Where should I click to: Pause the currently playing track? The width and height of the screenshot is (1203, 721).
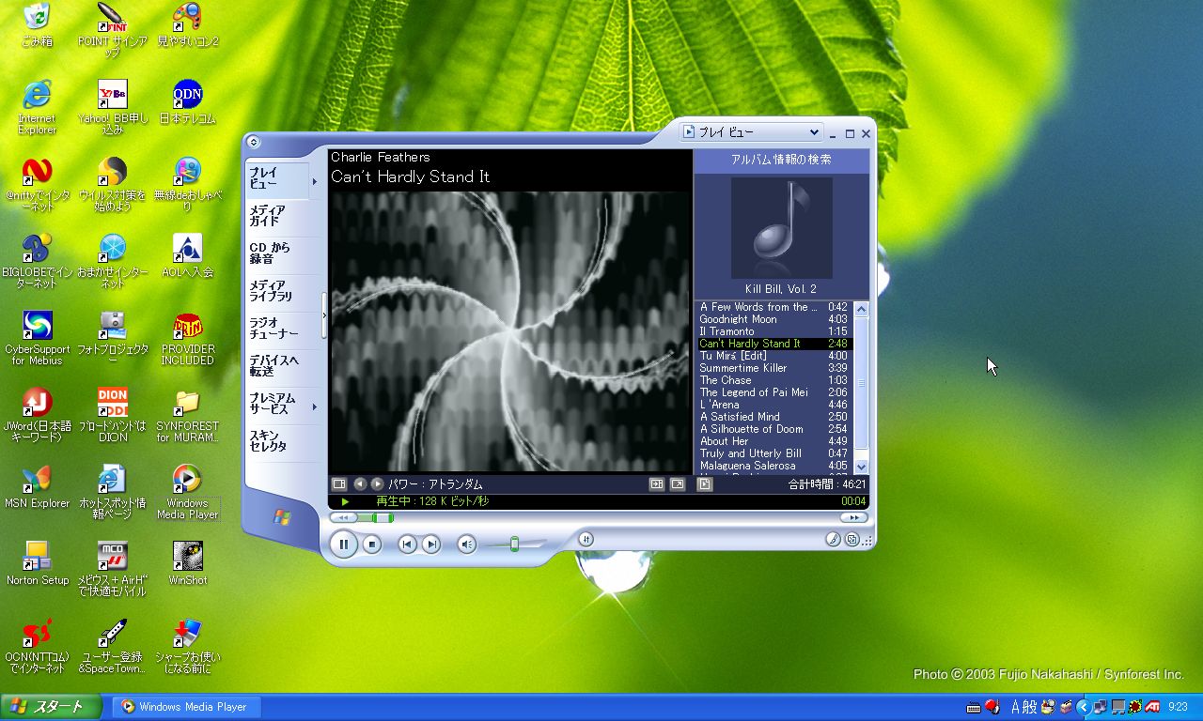pos(343,544)
